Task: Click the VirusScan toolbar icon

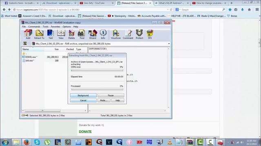Action: pyautogui.click(x=116, y=34)
